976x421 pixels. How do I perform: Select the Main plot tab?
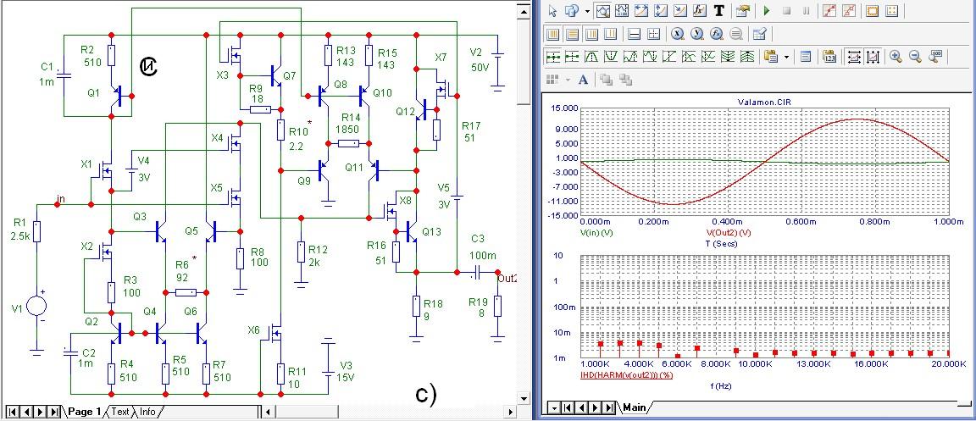click(x=635, y=407)
